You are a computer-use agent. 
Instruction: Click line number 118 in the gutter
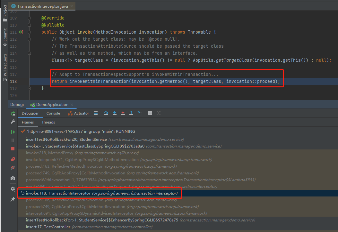click(13, 81)
